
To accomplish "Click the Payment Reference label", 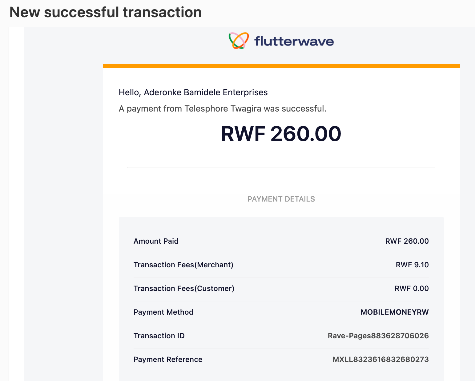I will 168,359.
